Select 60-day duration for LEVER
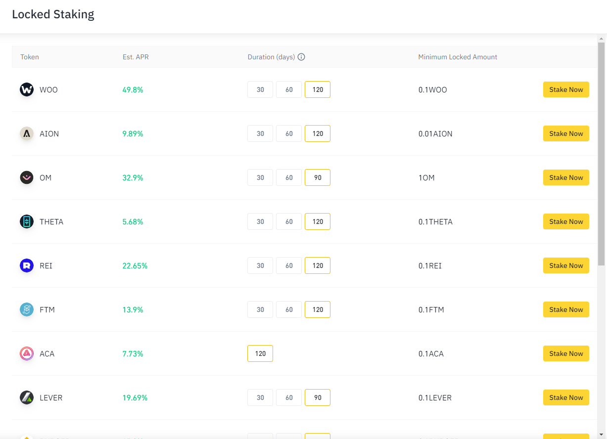Screen dimensions: 607x439 (289, 397)
